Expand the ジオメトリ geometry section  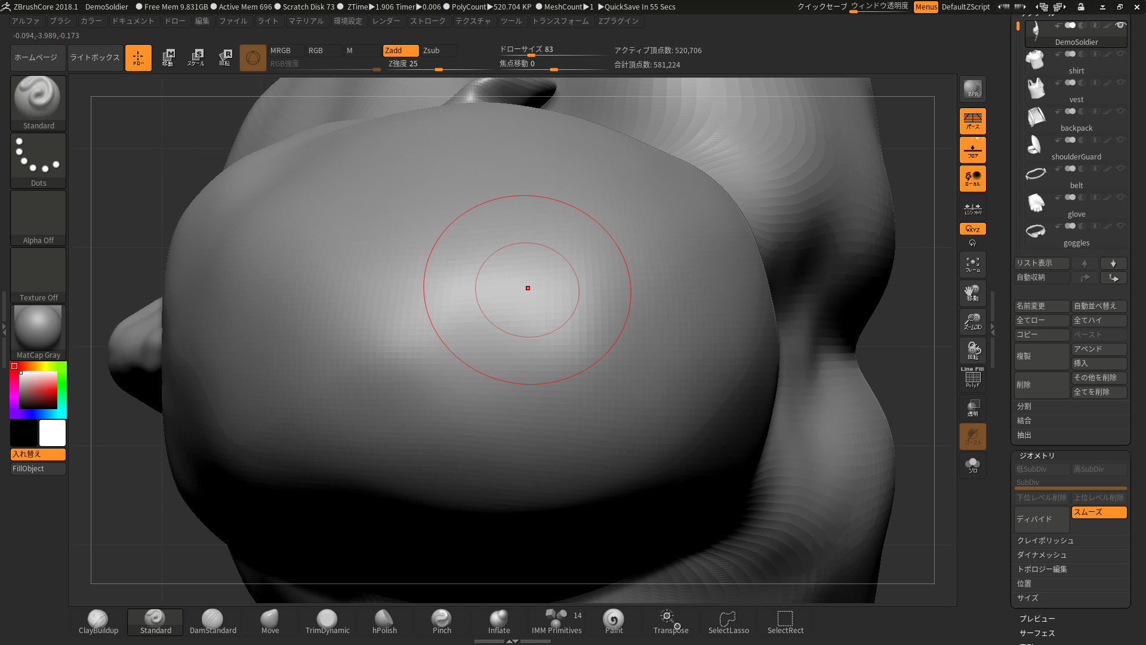pos(1036,454)
